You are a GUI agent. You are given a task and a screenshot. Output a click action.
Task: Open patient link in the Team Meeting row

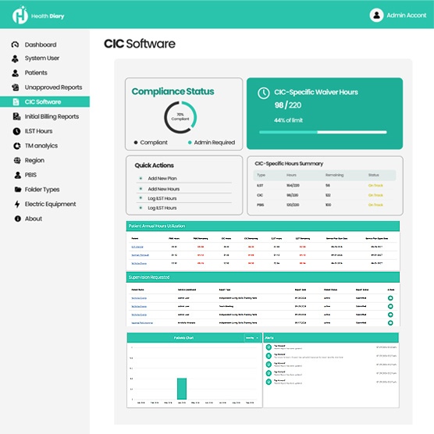click(x=139, y=307)
